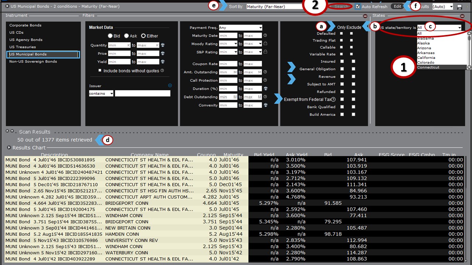Uncheck the Auto Refresh checkbox
This screenshot has width=472, height=265.
pyautogui.click(x=357, y=6)
